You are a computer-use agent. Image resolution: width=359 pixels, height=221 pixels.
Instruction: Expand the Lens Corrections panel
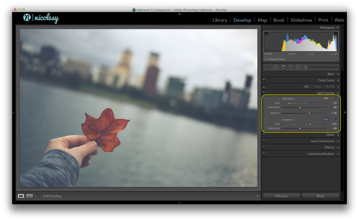[323, 141]
